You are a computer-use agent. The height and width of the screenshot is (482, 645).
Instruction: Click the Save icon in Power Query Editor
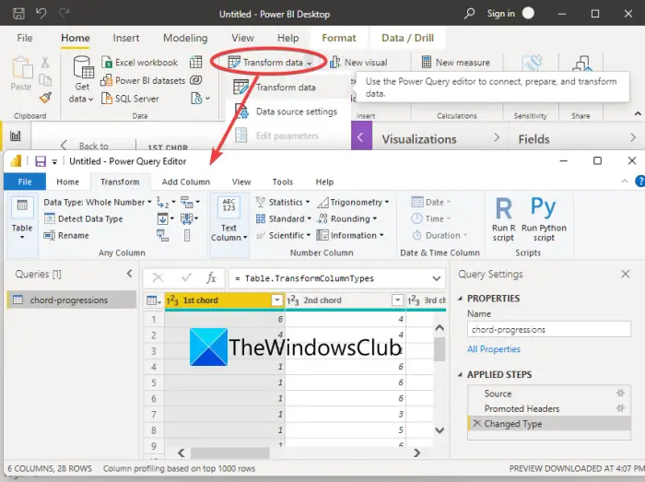(41, 161)
